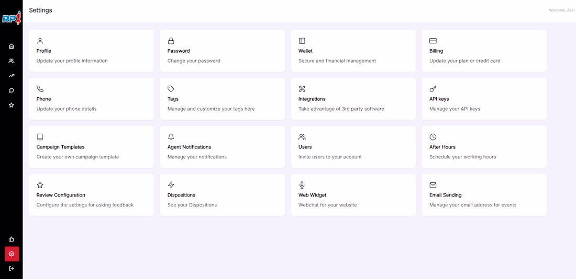Screen dimensions: 576x279
Task: Click the API keys key icon
Action: click(x=433, y=89)
